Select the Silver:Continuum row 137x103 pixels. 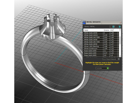click(x=101, y=49)
